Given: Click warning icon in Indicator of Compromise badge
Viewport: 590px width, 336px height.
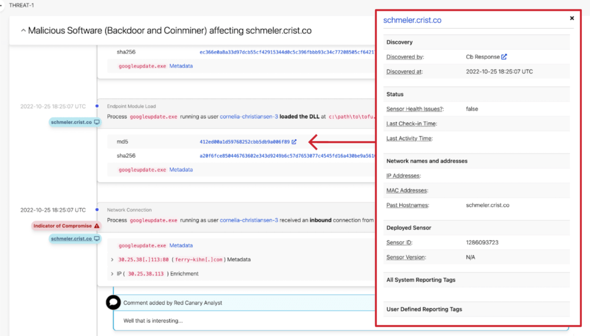Looking at the screenshot, I should 96,226.
